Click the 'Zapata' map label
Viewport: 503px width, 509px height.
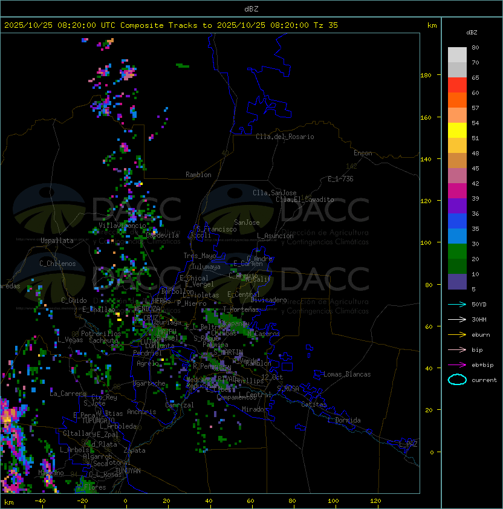pos(134,450)
